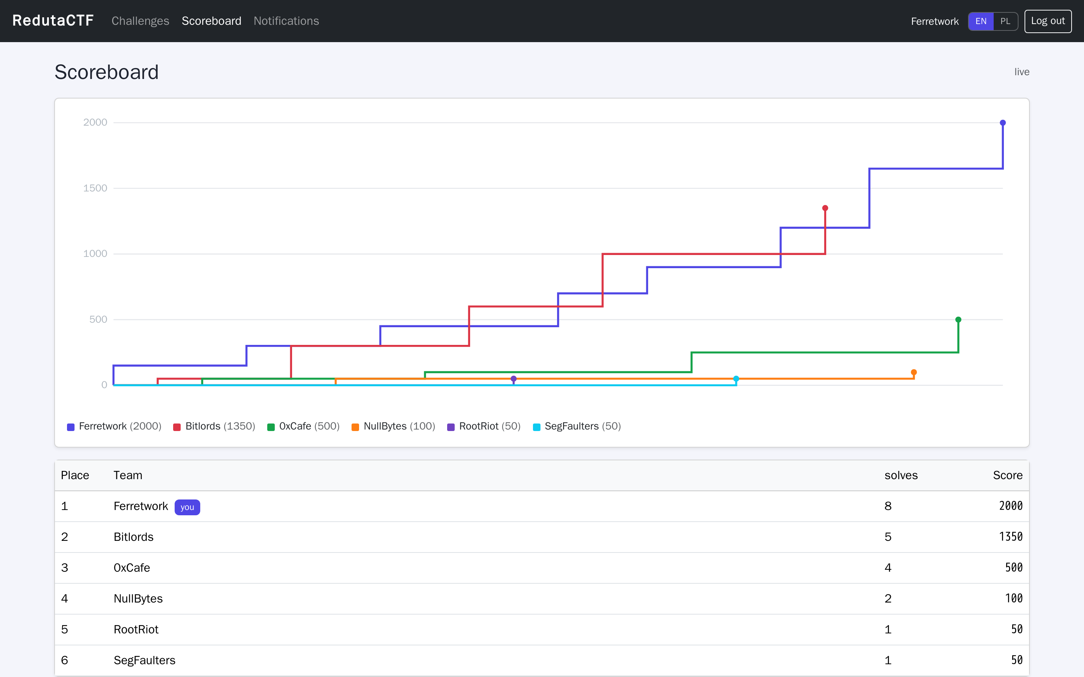Click the Place column header
The height and width of the screenshot is (677, 1084).
(x=75, y=475)
